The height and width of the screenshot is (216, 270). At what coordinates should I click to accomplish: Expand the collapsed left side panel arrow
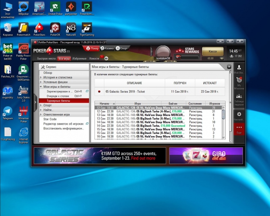click(35, 102)
